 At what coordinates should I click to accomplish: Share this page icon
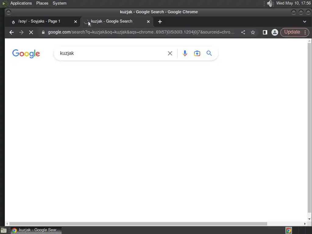coord(243,32)
